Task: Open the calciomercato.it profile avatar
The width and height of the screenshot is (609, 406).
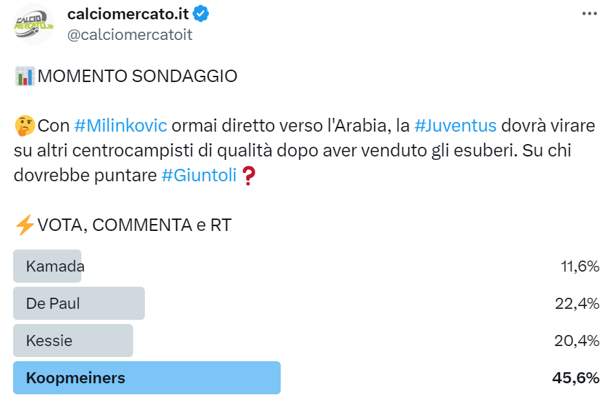Action: (x=34, y=24)
